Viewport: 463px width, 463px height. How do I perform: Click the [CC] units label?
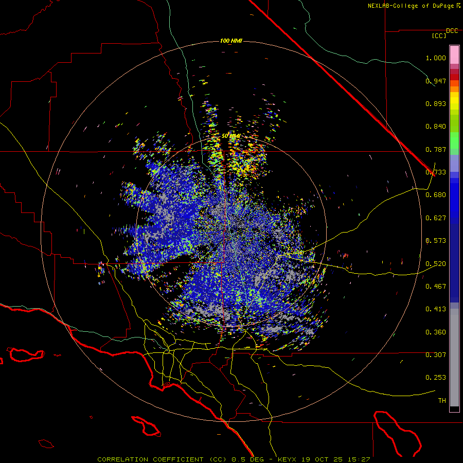(x=439, y=35)
